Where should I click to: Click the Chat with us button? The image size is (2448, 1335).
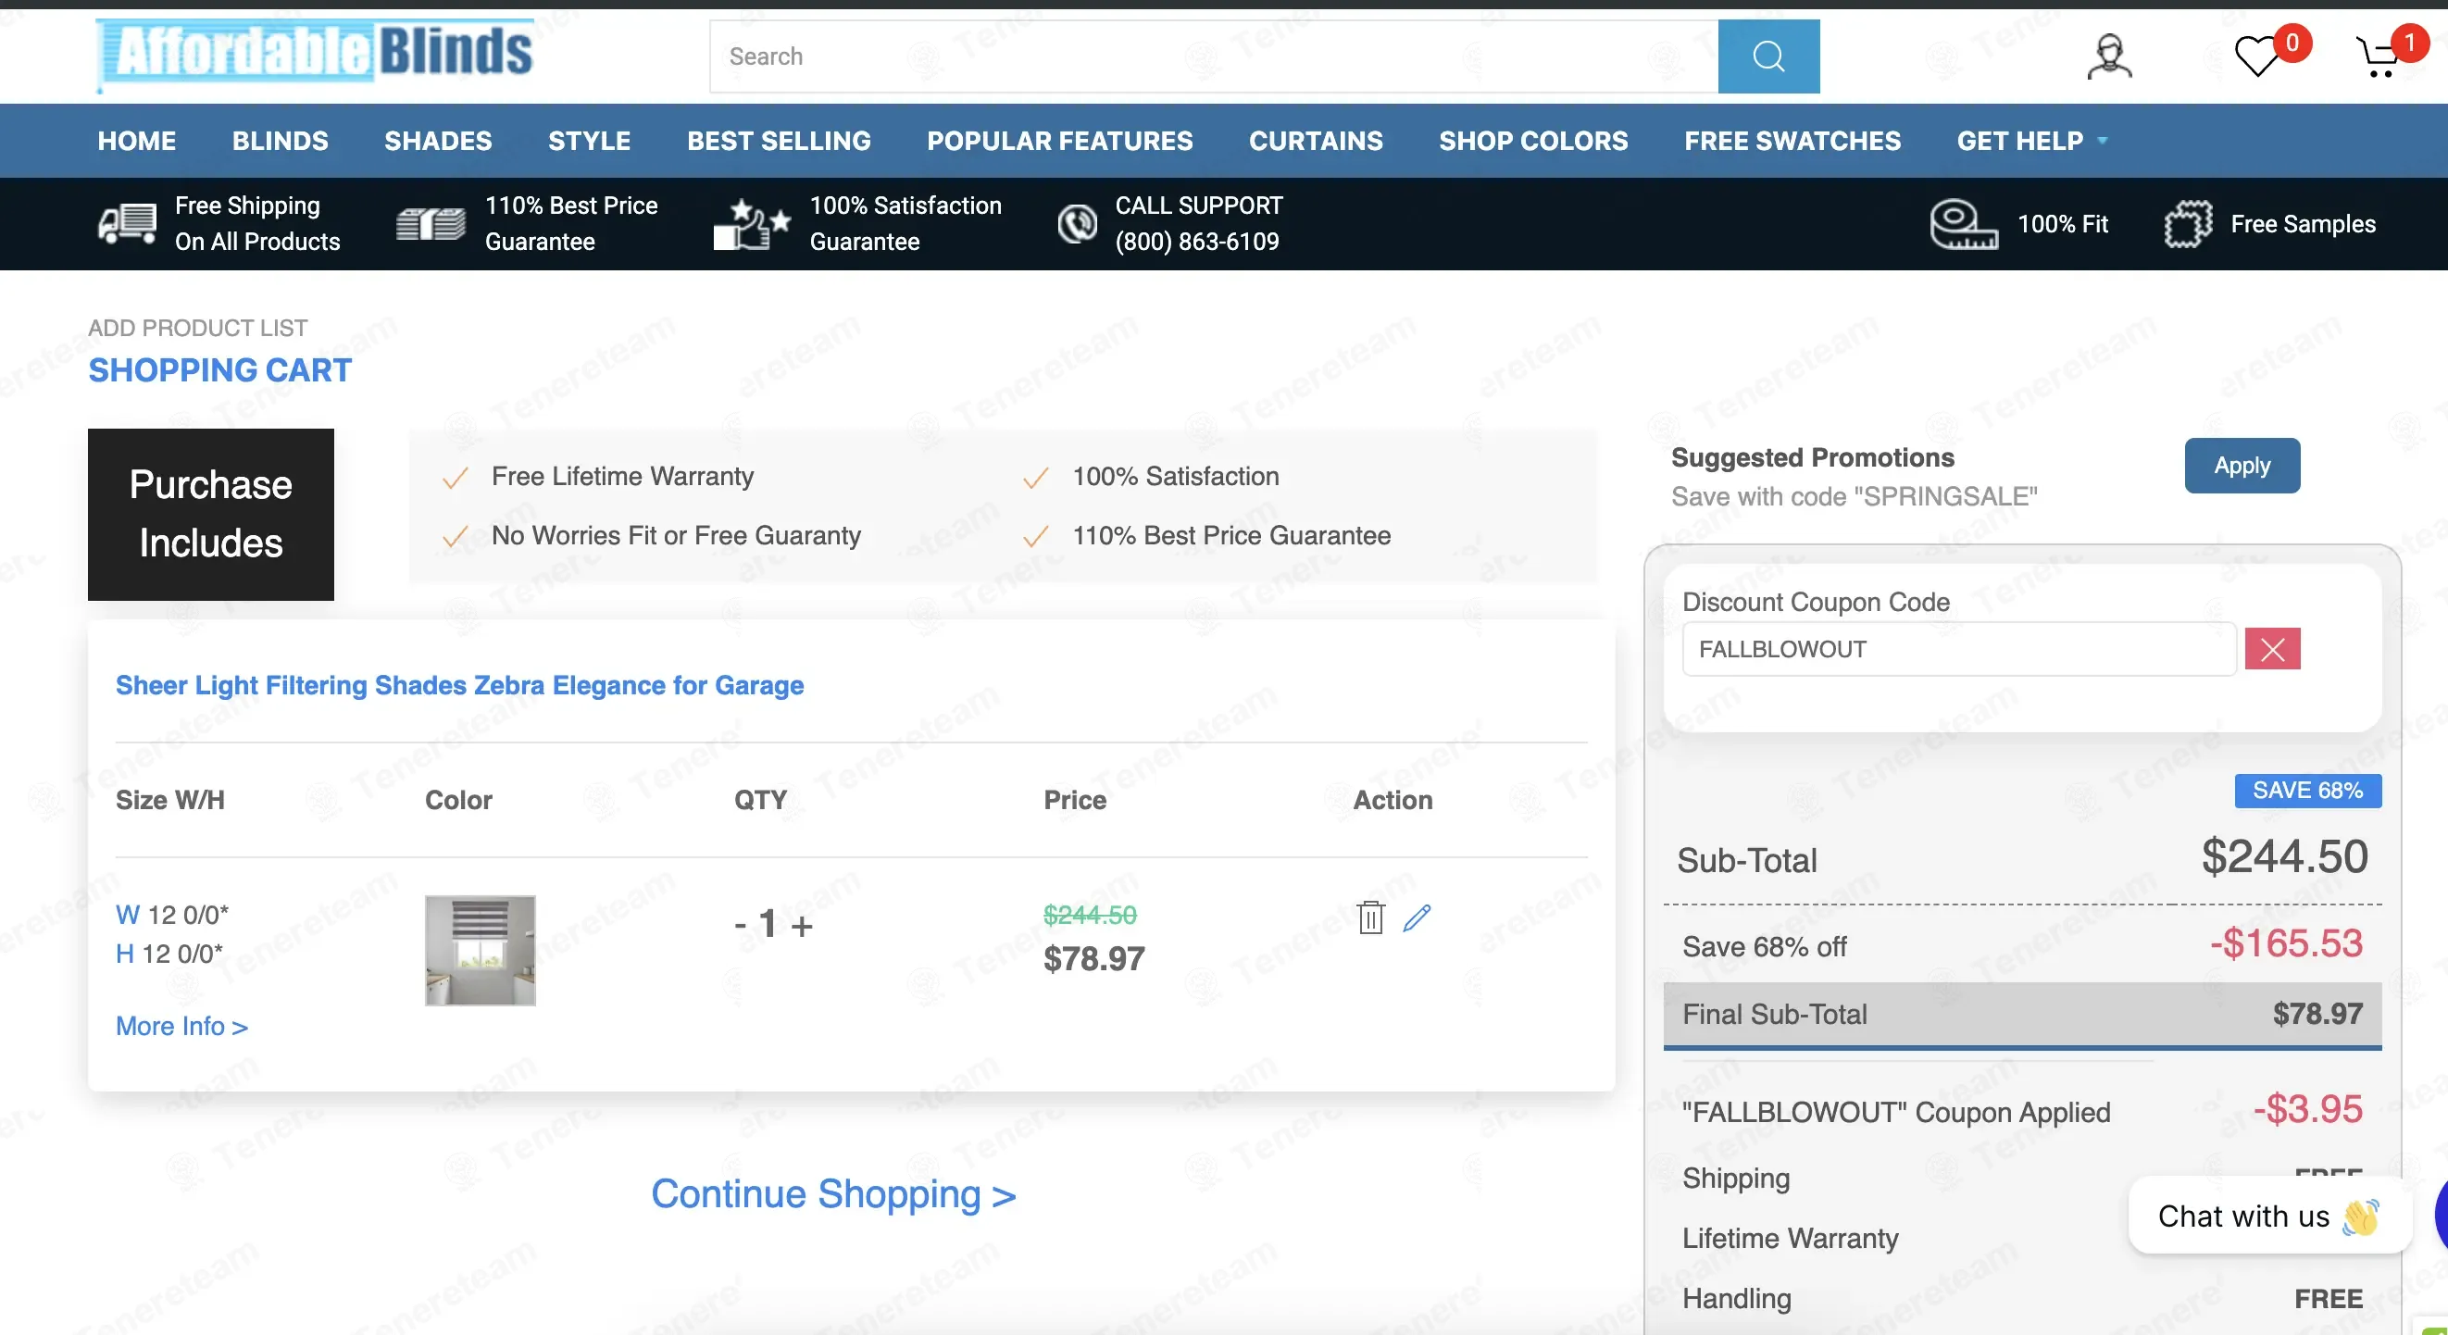point(2269,1216)
